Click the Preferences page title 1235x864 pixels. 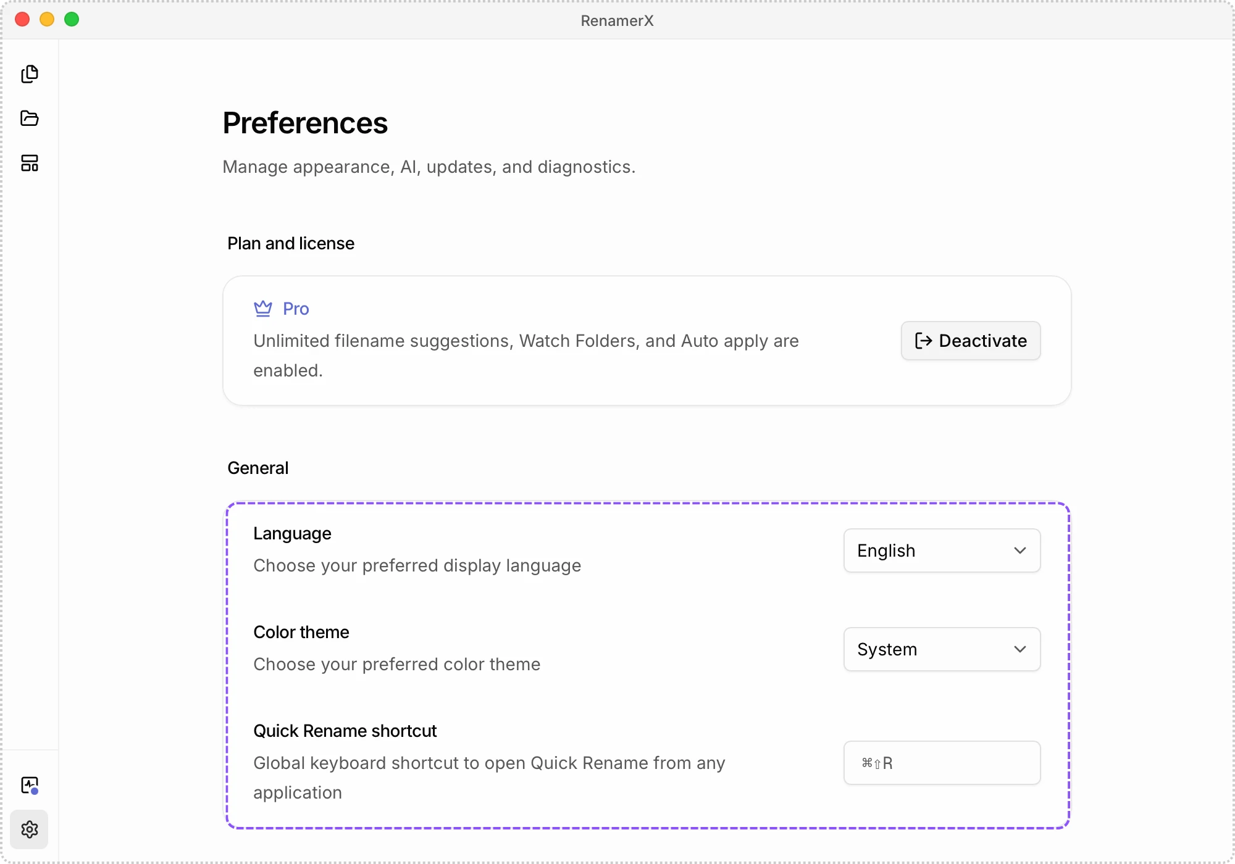pyautogui.click(x=305, y=123)
